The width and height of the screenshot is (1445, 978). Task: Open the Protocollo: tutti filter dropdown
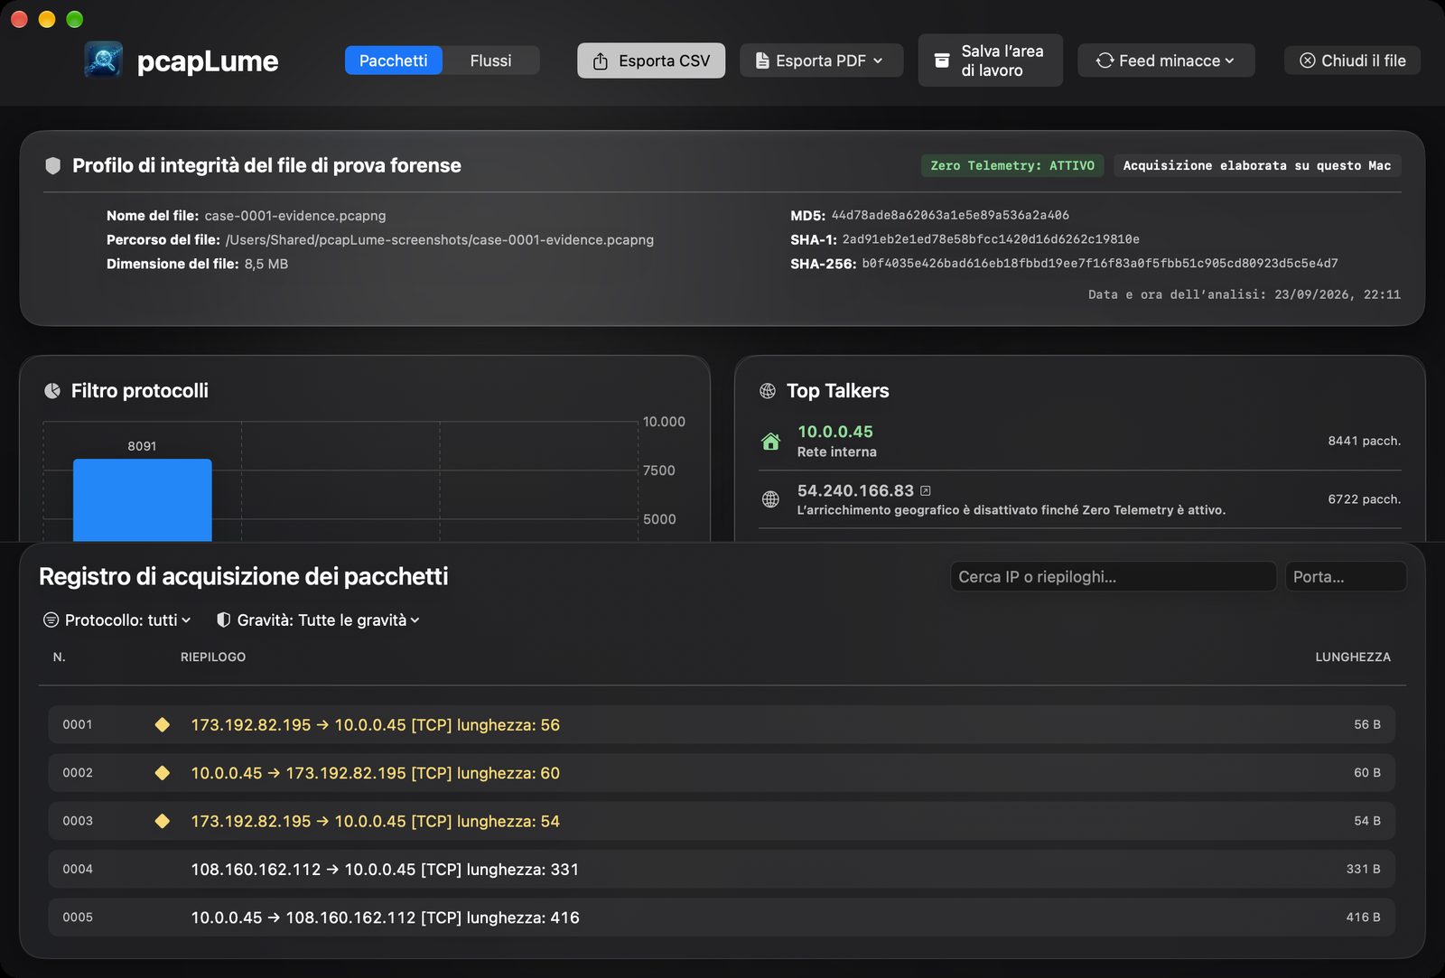tap(118, 620)
